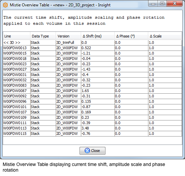Image resolution: width=185 pixels, height=176 pixels.
Task: Click shift value 0.169 for W00FDW0107
Action: (x=98, y=112)
